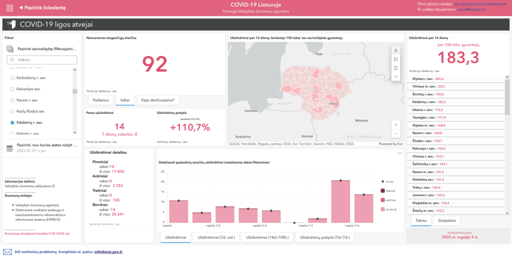
Task: Click the toggle for 'tretiniai' dark red legend swatch
Action: (x=383, y=190)
